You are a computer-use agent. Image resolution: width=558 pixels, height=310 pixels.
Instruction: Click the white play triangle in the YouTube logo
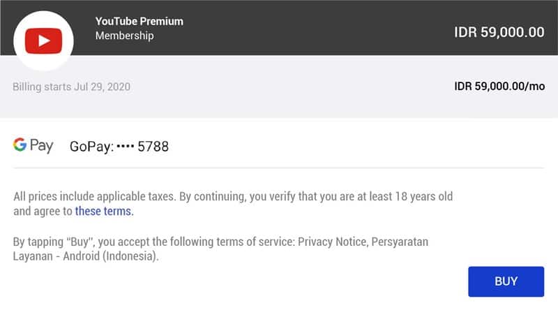(45, 41)
